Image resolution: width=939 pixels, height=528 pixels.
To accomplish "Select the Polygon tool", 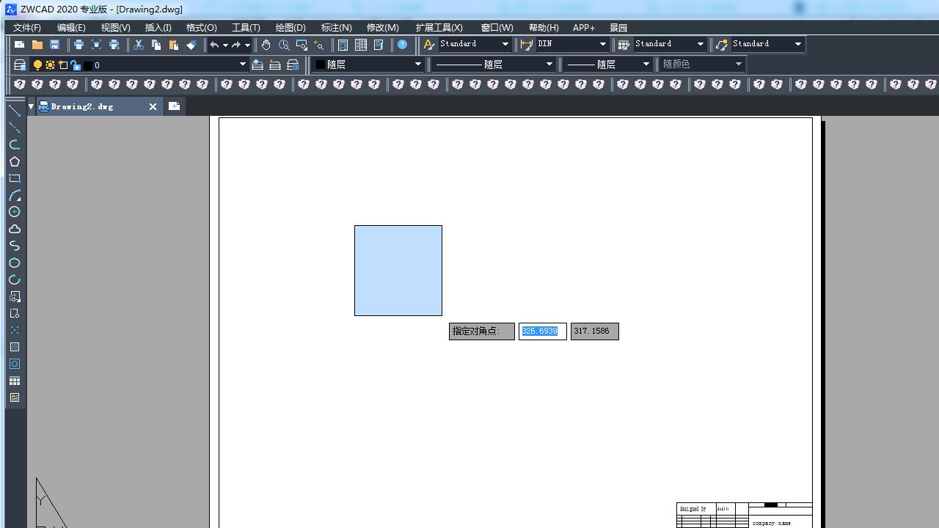I will tap(14, 161).
